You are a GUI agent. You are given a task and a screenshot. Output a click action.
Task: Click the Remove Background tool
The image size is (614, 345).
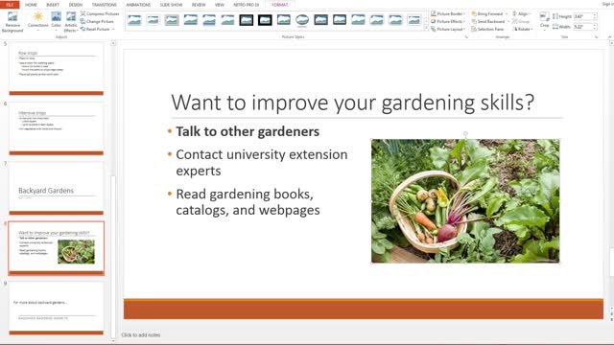[x=12, y=21]
